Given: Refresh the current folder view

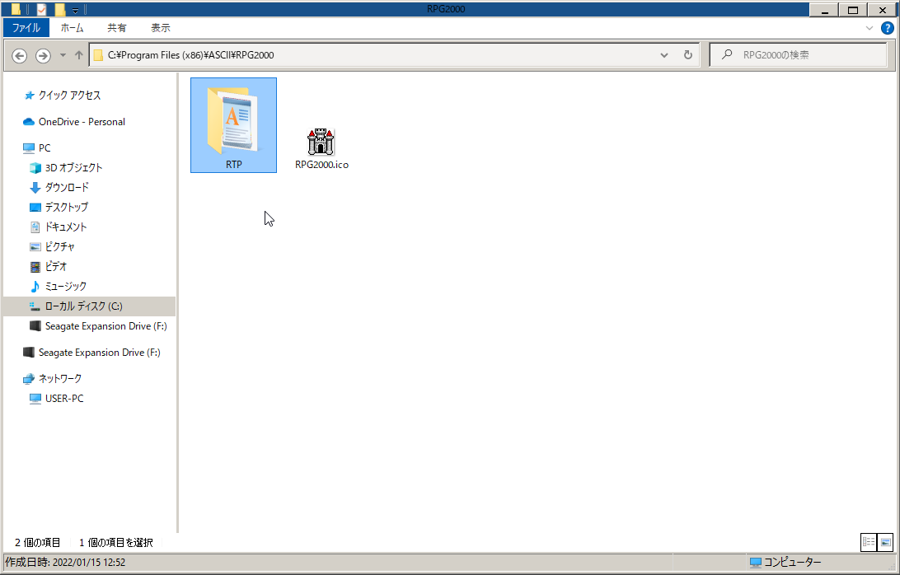Looking at the screenshot, I should pos(687,55).
